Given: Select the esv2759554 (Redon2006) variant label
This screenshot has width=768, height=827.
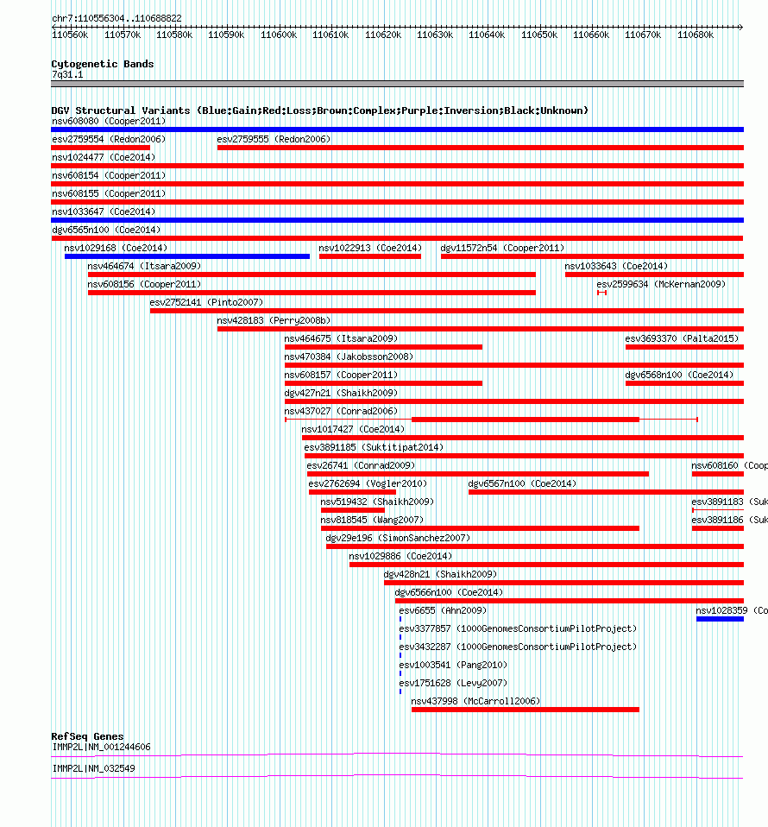Looking at the screenshot, I should pyautogui.click(x=109, y=139).
